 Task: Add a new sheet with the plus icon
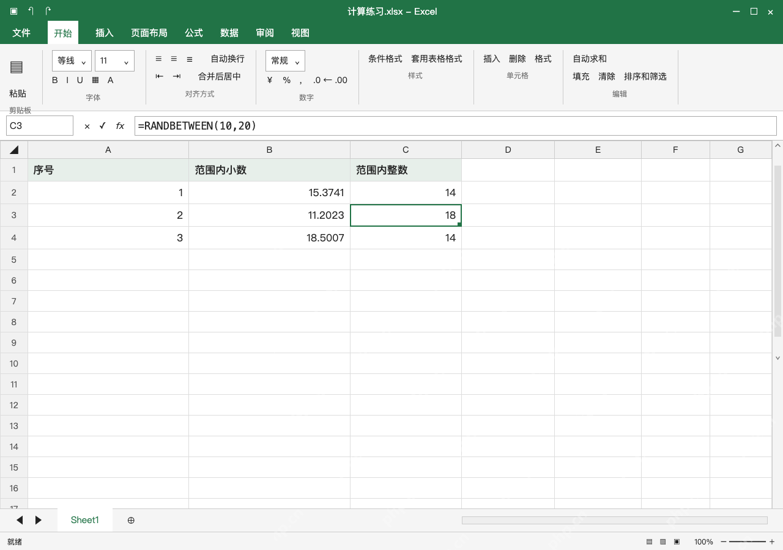point(131,520)
